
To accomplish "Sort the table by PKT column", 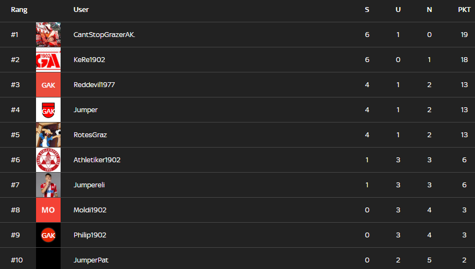I will 464,10.
